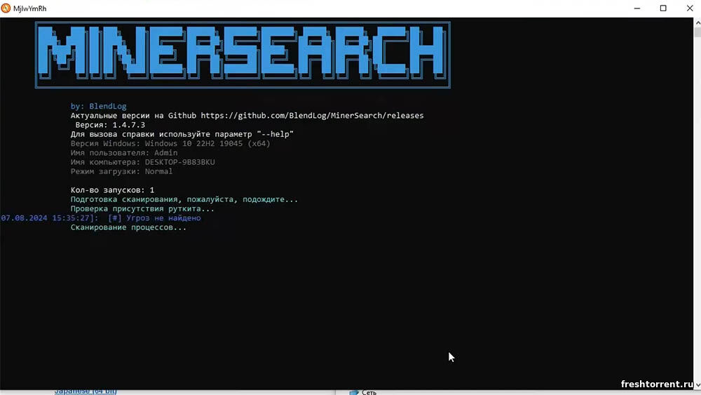Minimize the MjlwYmRh console window
Image resolution: width=701 pixels, height=395 pixels.
pos(631,8)
